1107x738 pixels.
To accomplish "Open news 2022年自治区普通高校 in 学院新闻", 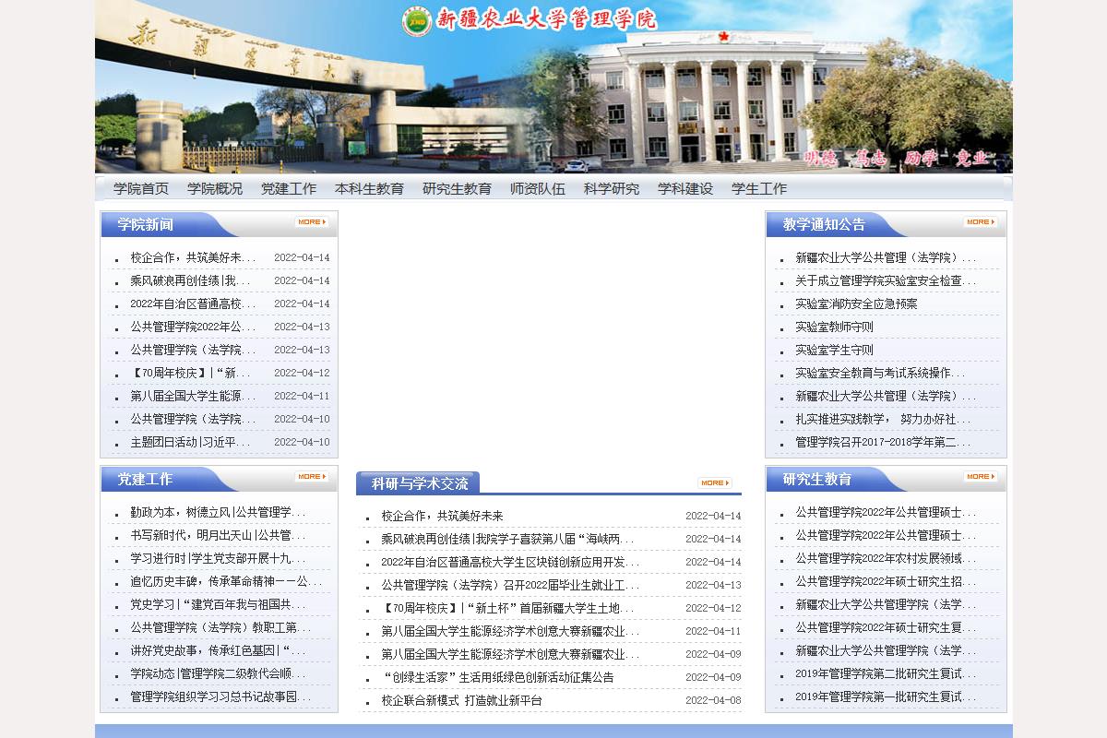I will 193,304.
